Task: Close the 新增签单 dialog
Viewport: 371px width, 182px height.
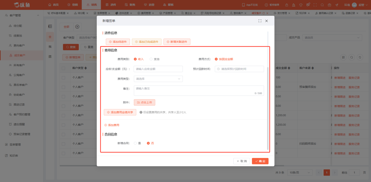Action: click(267, 21)
